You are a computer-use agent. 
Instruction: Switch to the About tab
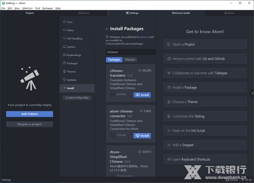229,13
